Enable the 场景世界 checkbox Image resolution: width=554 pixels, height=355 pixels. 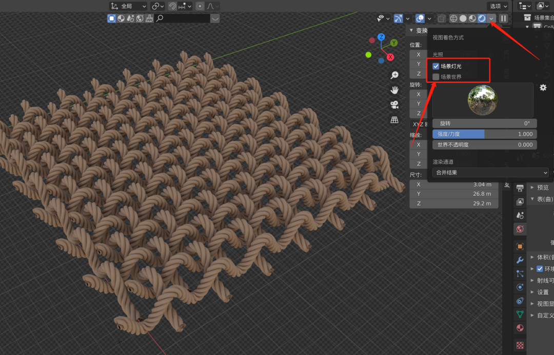coord(436,76)
